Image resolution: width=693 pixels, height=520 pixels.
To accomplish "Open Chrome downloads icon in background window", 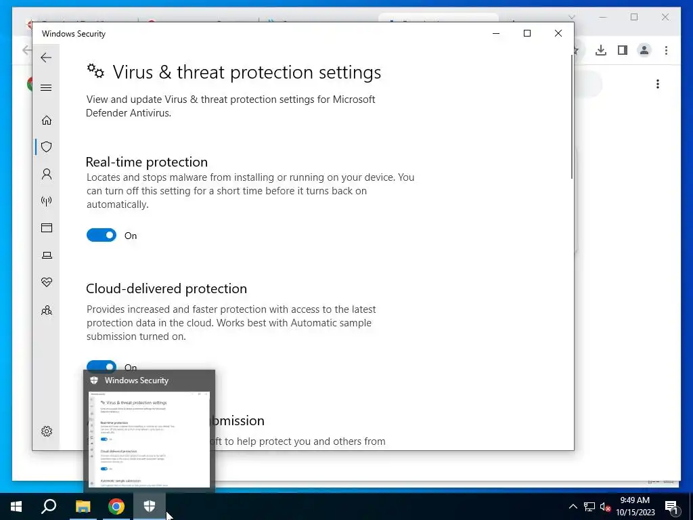I will click(x=601, y=50).
